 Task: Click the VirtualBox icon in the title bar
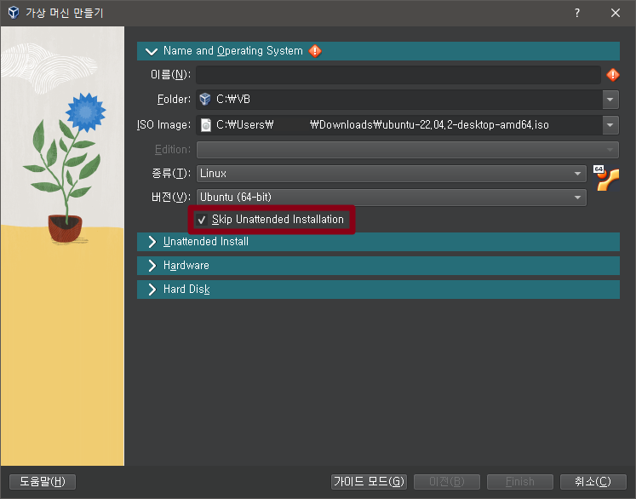[14, 13]
